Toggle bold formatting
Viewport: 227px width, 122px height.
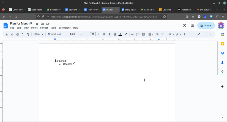[104, 34]
